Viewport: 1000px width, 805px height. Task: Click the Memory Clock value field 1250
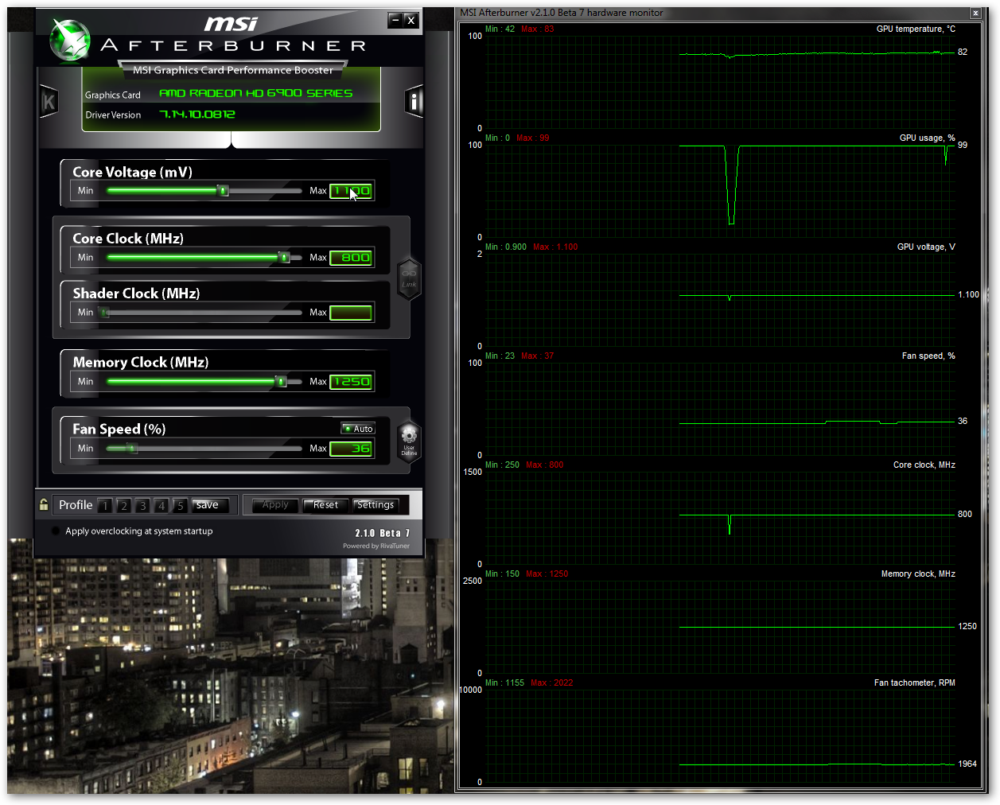(351, 382)
